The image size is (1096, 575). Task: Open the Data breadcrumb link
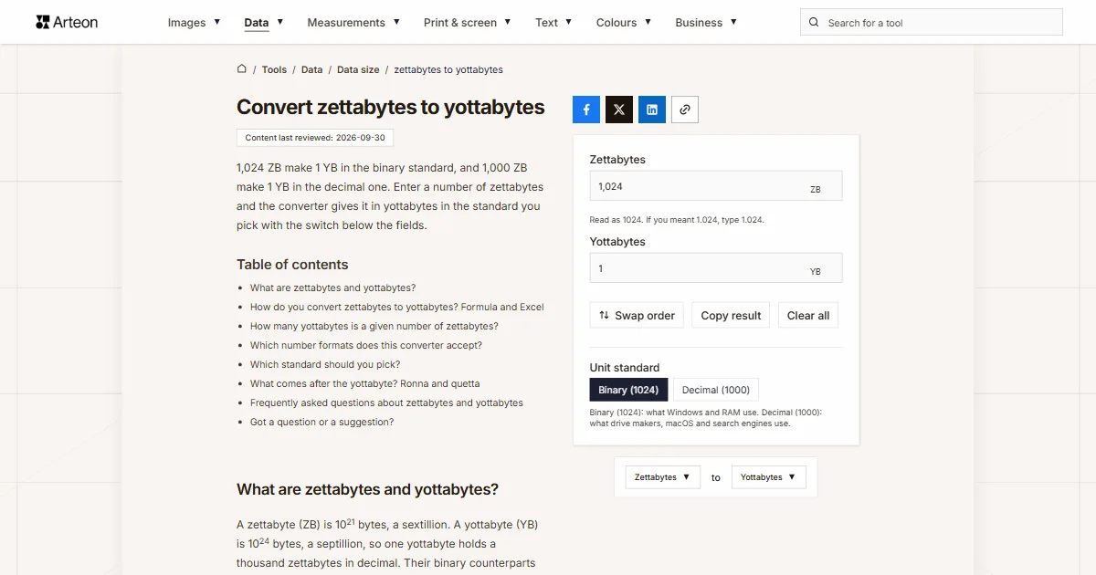312,69
